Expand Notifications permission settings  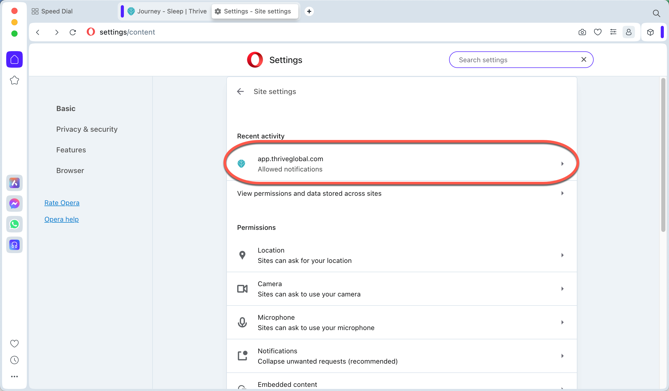click(x=402, y=356)
